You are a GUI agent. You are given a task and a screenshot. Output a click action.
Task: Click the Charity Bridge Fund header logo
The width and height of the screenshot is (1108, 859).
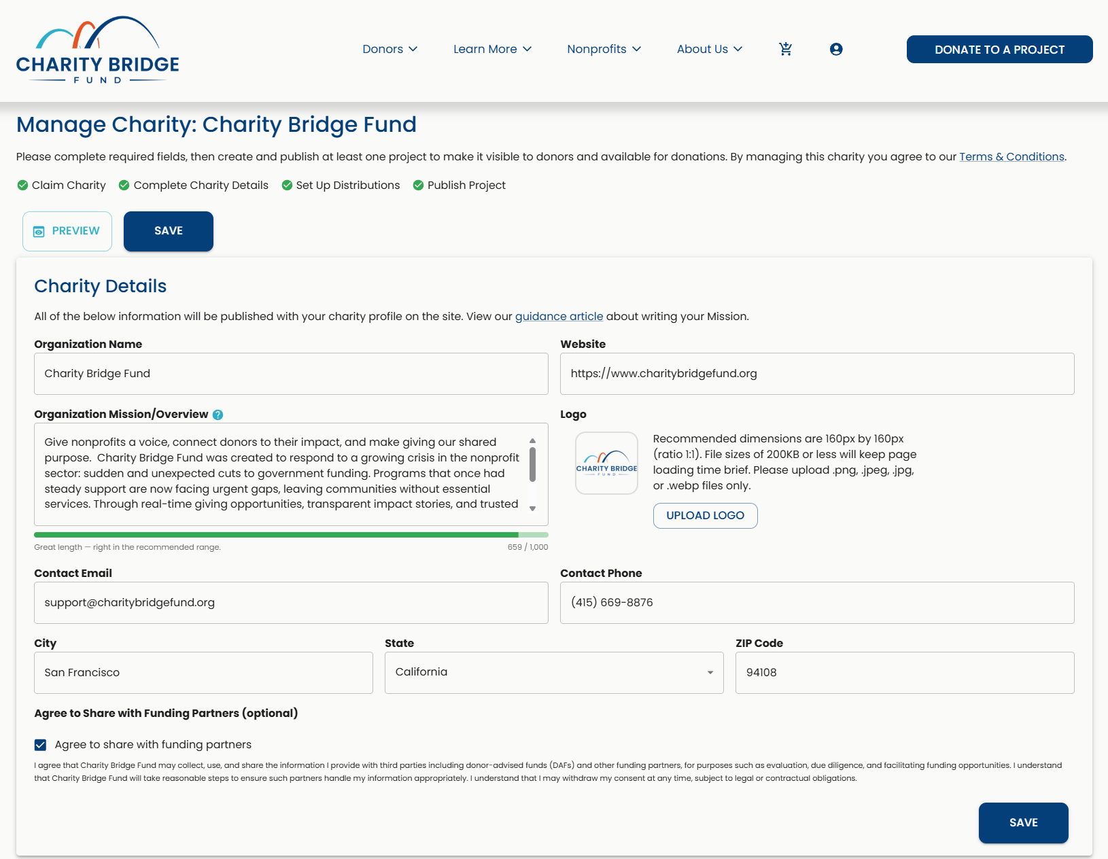click(x=97, y=50)
